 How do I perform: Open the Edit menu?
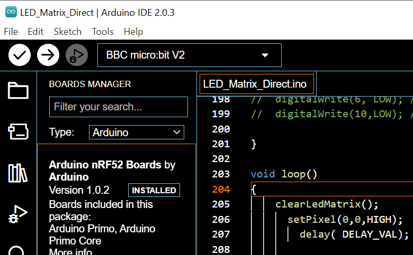[x=35, y=32]
